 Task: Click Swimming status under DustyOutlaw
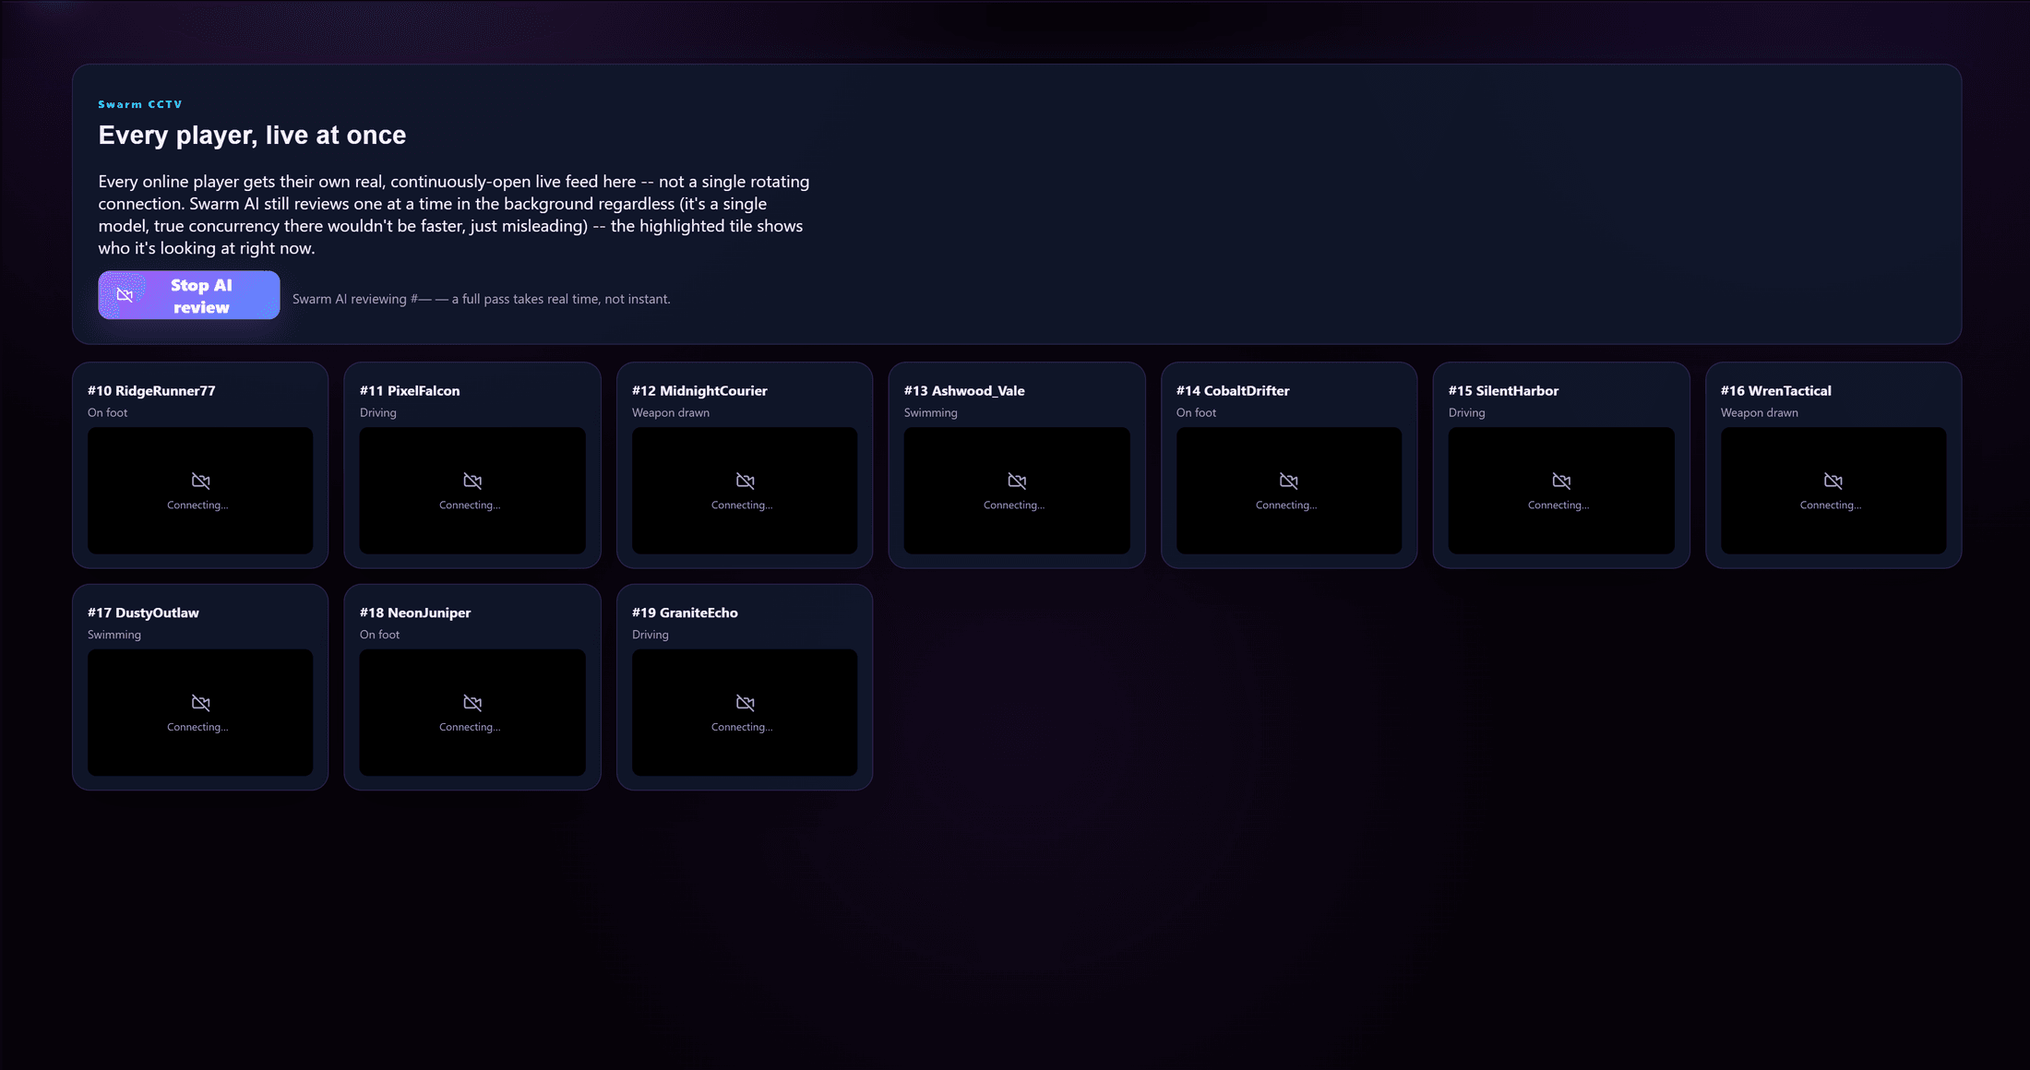click(114, 635)
